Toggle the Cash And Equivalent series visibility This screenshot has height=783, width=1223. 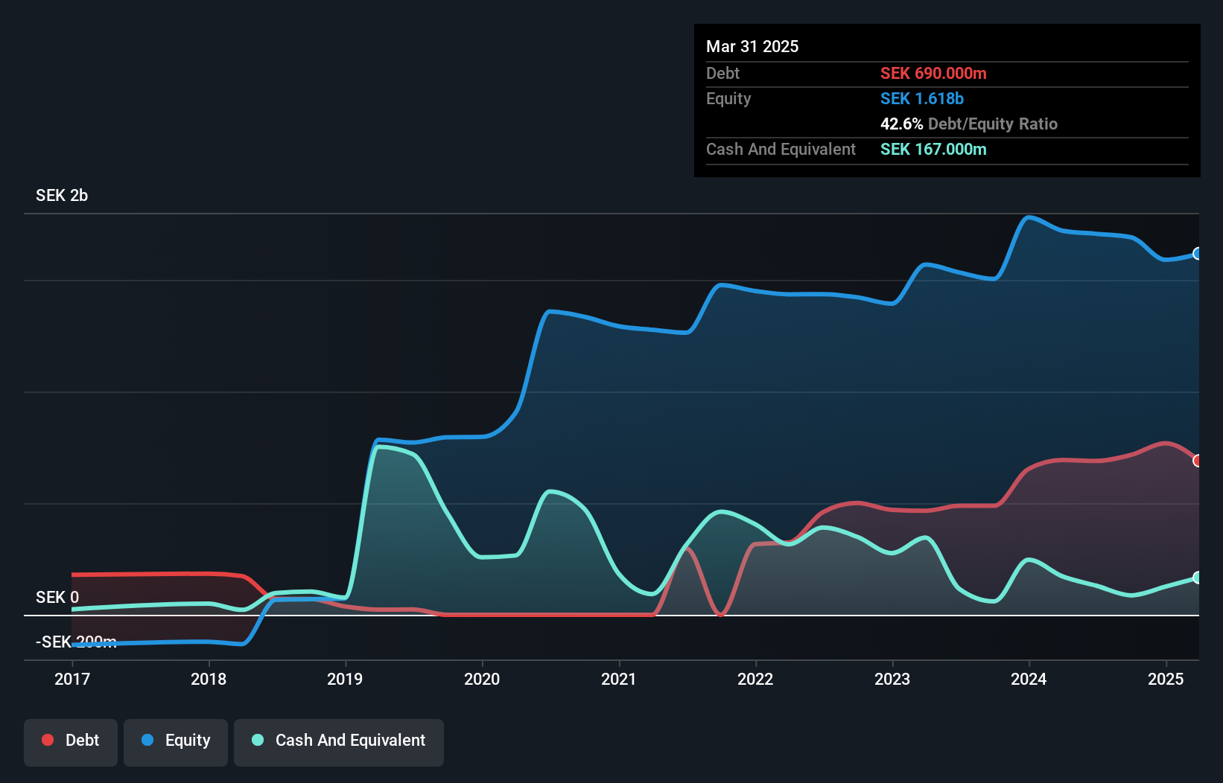point(339,741)
